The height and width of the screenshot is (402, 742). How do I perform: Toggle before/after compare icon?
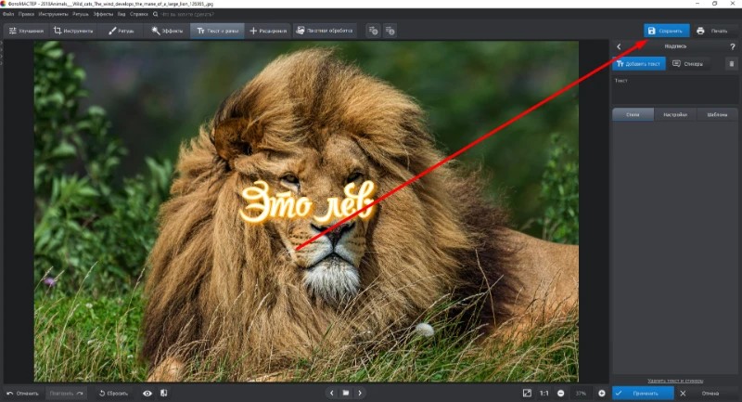[164, 393]
